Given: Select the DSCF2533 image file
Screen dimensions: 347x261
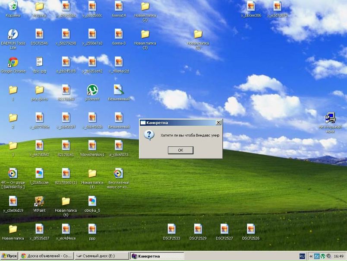Looking at the screenshot, I should [171, 229].
